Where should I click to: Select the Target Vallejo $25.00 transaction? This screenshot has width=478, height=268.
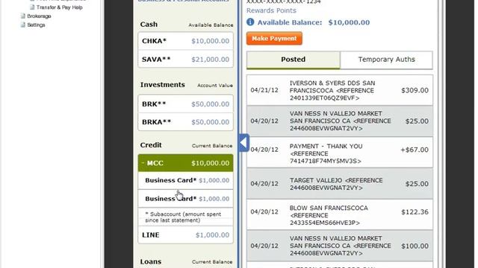(340, 184)
